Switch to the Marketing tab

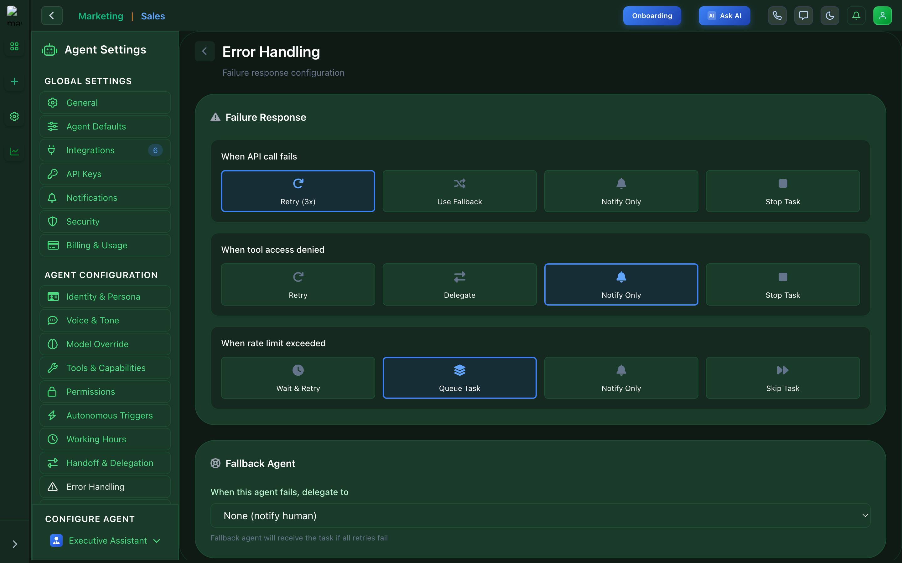pyautogui.click(x=101, y=16)
